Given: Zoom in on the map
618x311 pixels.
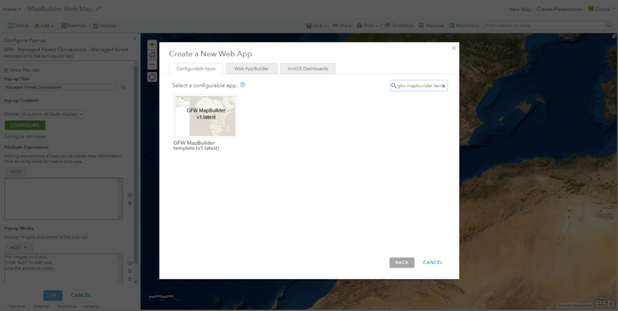Looking at the screenshot, I should (x=152, y=45).
